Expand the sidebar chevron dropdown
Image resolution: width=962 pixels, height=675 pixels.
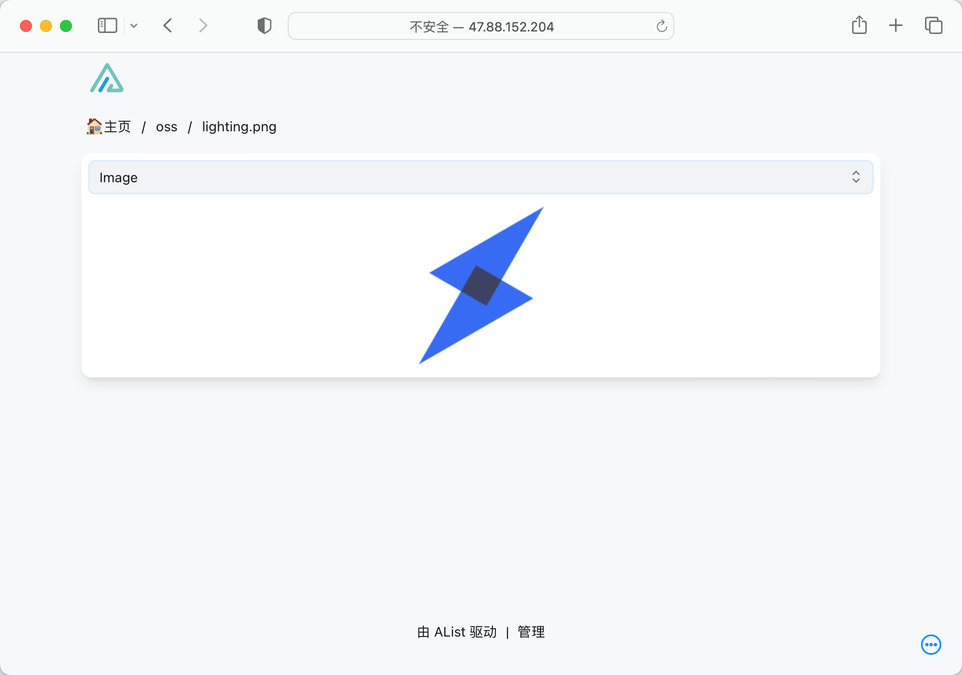[x=134, y=25]
